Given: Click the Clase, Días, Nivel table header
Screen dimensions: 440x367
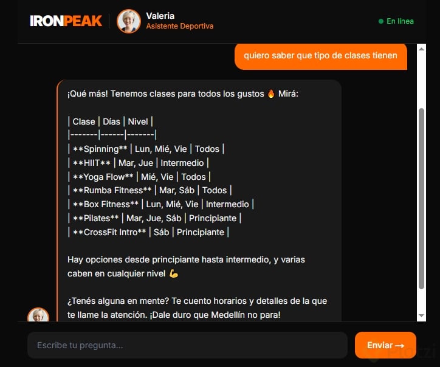Looking at the screenshot, I should pyautogui.click(x=111, y=122).
